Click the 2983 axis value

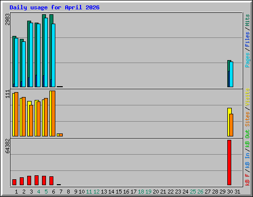[x=7, y=19]
